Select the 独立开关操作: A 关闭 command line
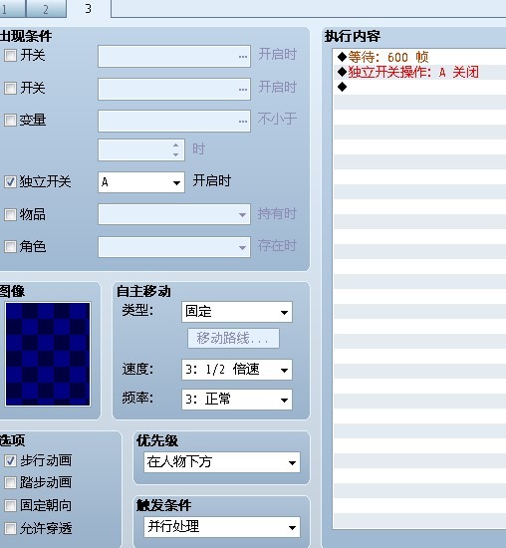Screen dimensions: 506x548 click(x=420, y=72)
